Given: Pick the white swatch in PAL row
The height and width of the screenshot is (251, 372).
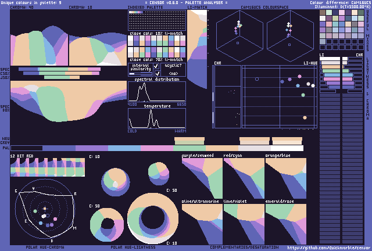Looking at the screenshot, I should click(x=287, y=148).
